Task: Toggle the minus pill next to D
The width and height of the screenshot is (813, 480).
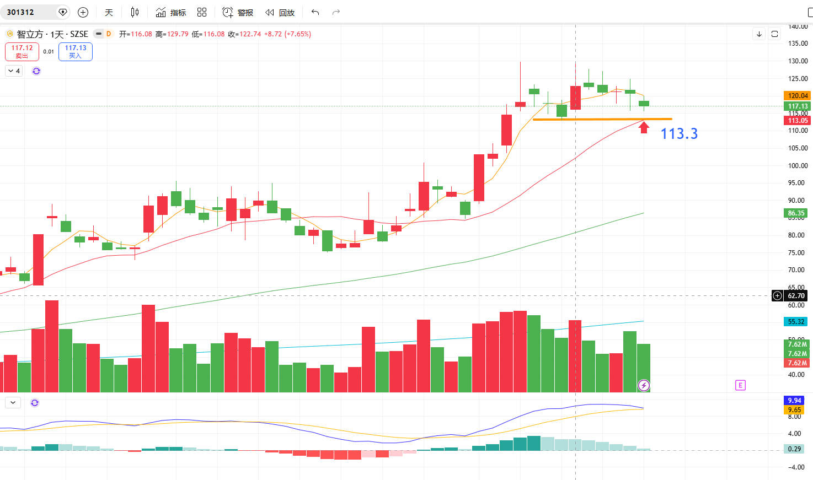Action: [99, 34]
